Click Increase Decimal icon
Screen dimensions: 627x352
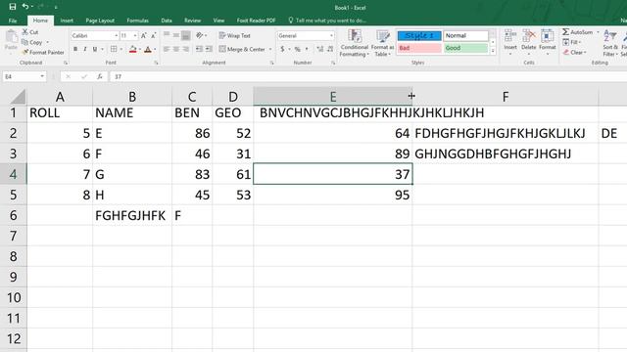pyautogui.click(x=320, y=49)
